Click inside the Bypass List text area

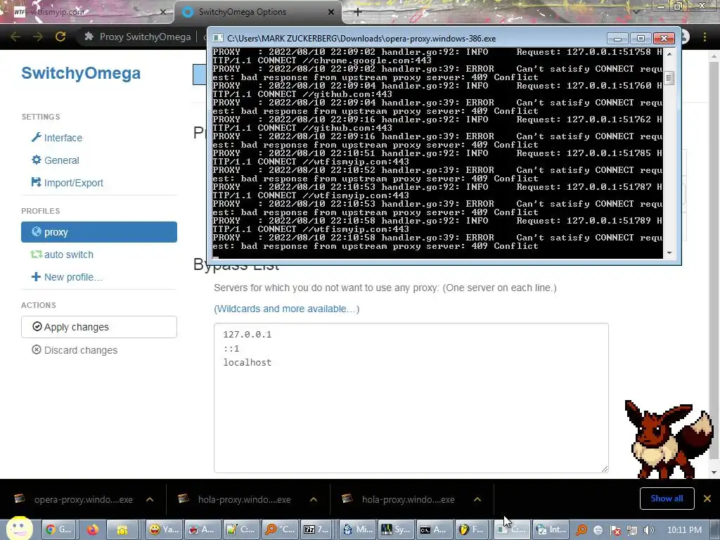(x=411, y=398)
